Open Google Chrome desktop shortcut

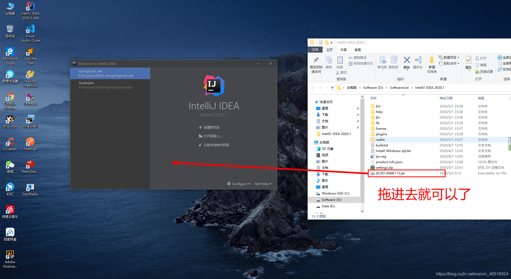[10, 101]
